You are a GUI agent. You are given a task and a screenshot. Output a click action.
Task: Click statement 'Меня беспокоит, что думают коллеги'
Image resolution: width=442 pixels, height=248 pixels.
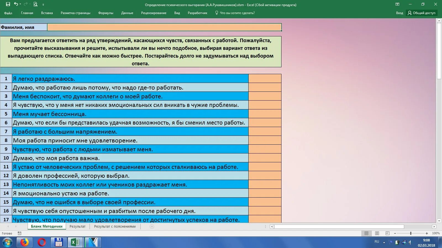130,96
